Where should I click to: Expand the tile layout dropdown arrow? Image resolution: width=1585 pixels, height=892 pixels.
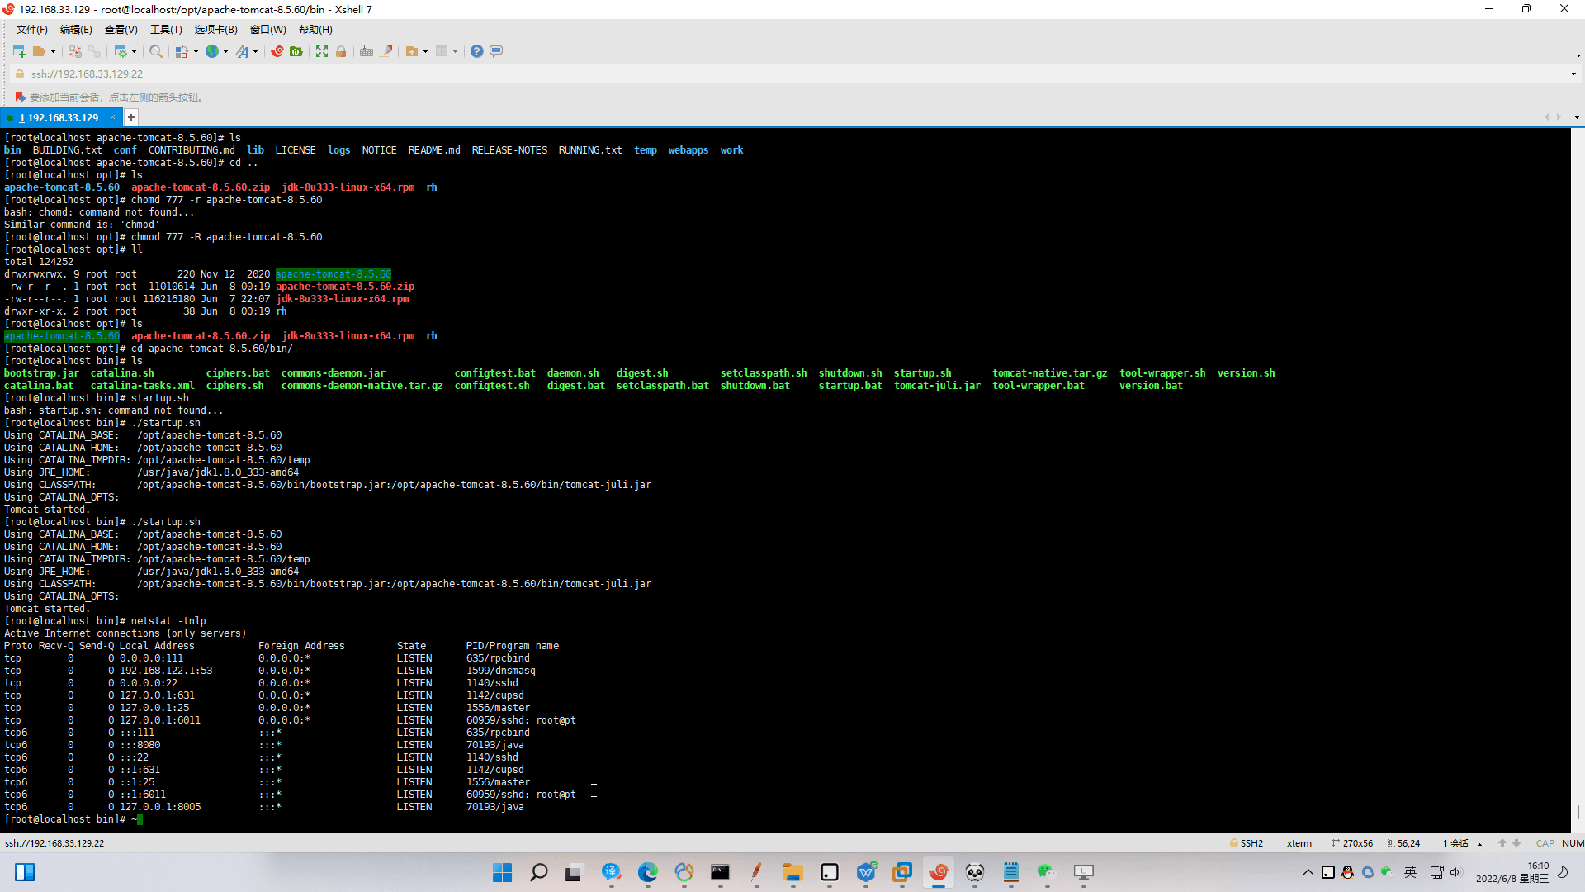[454, 51]
